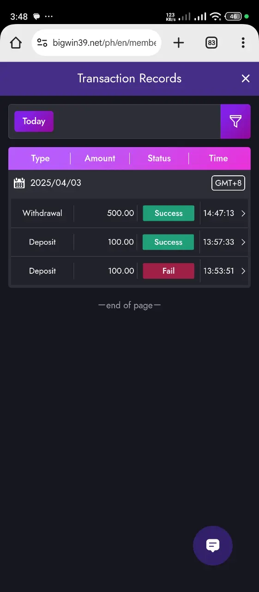Open the live chat bubble button
259x592 pixels.
(212, 545)
